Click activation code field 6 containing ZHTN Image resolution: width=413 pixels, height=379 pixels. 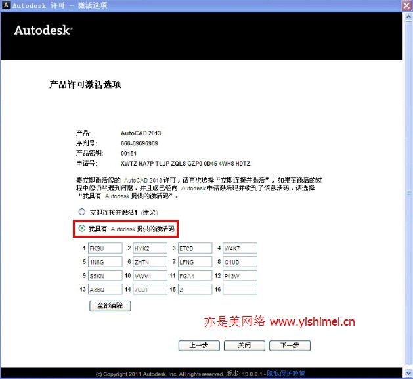pyautogui.click(x=150, y=262)
